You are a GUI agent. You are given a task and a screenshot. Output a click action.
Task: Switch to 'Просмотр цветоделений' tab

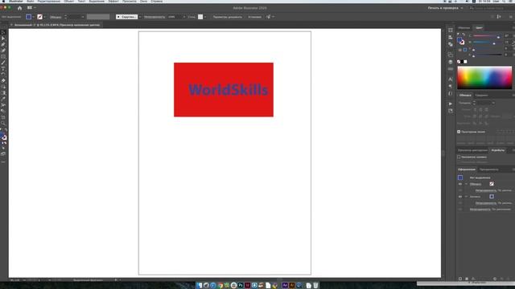[472, 150]
